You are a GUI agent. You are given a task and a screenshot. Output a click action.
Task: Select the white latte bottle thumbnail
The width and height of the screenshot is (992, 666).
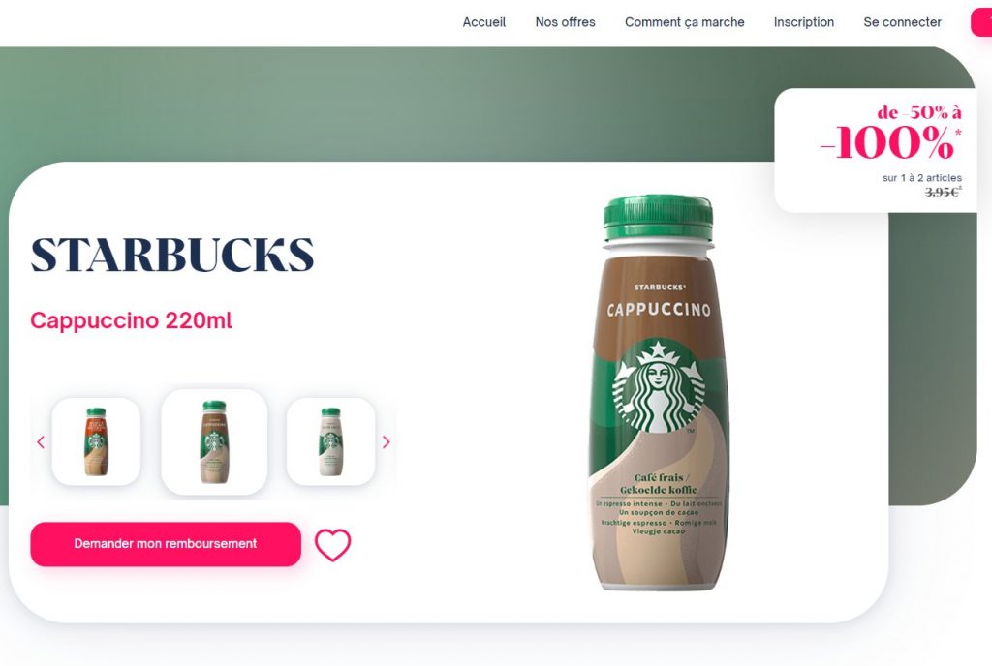coord(331,441)
